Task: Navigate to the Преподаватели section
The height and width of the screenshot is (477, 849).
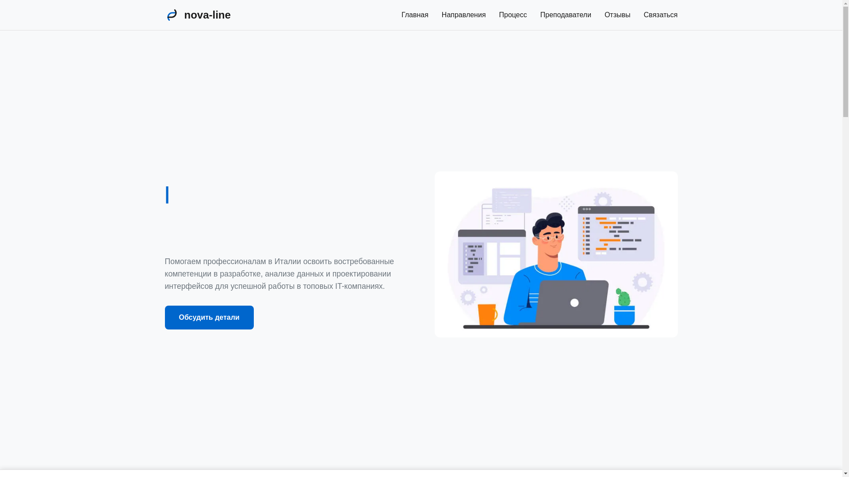Action: click(x=565, y=15)
